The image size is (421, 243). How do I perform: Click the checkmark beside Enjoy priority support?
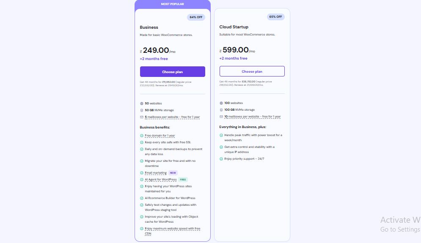click(221, 159)
